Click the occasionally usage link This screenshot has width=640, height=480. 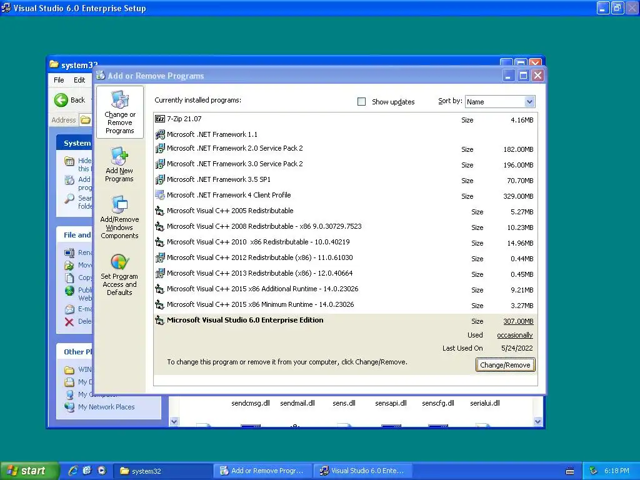(x=515, y=335)
